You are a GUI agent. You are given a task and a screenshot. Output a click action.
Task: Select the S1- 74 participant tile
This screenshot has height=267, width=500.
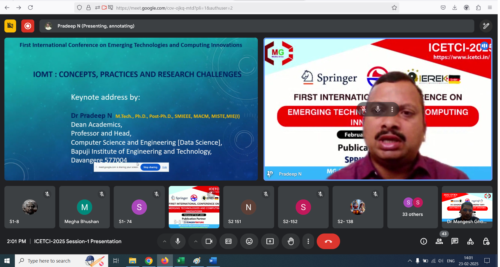(x=139, y=207)
